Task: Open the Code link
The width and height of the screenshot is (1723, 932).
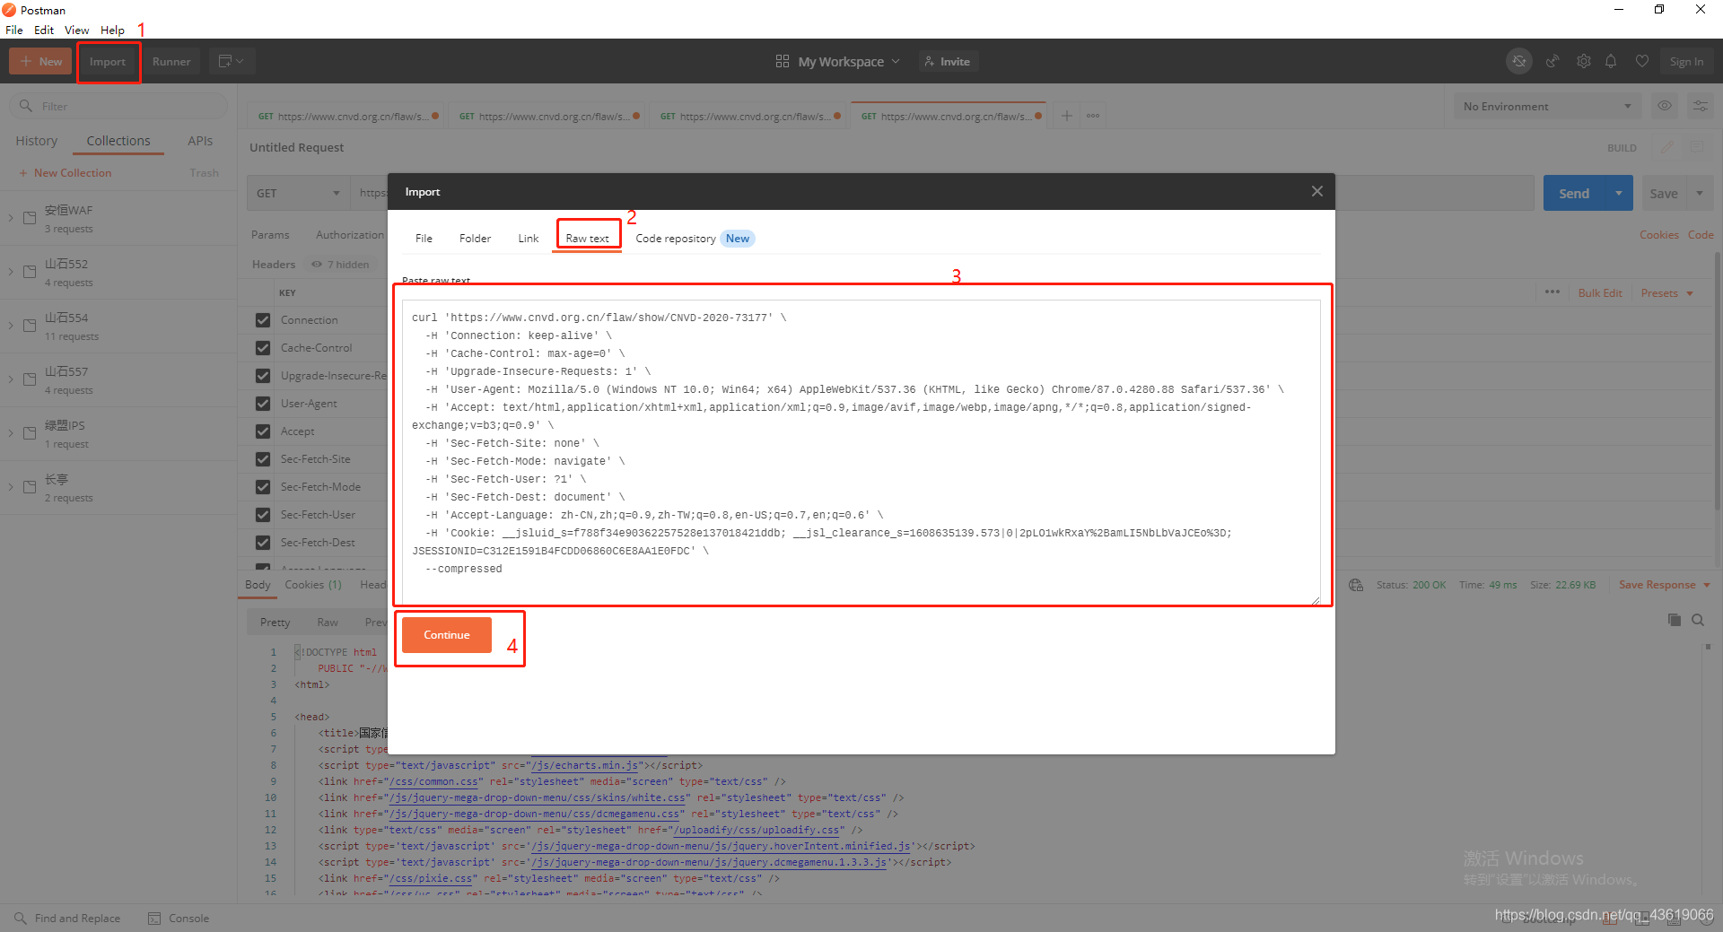Action: tap(1701, 235)
